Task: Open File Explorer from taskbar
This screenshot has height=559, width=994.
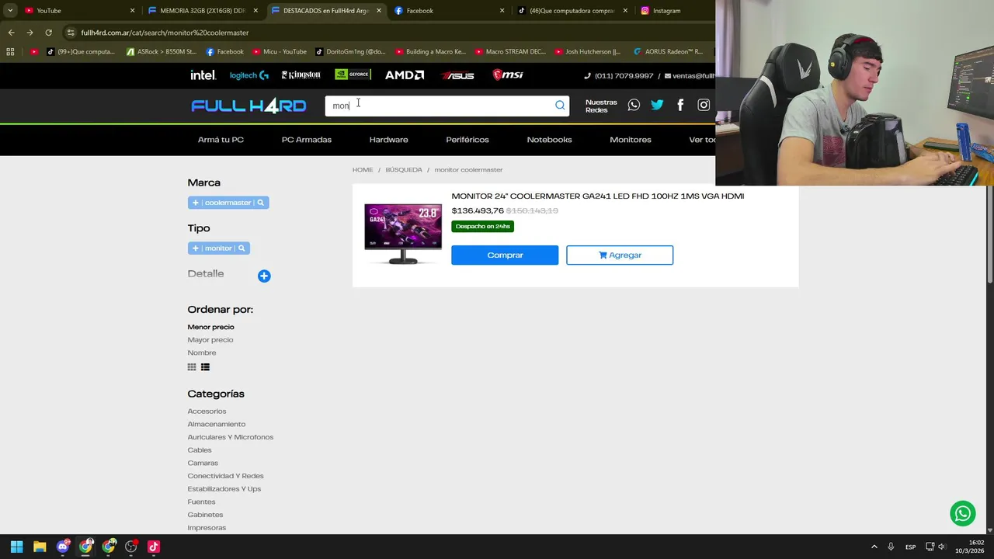Action: 40,547
